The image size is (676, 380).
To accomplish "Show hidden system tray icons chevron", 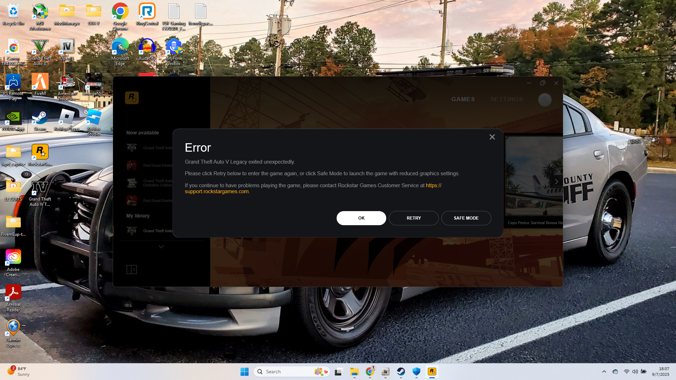I will pos(604,372).
